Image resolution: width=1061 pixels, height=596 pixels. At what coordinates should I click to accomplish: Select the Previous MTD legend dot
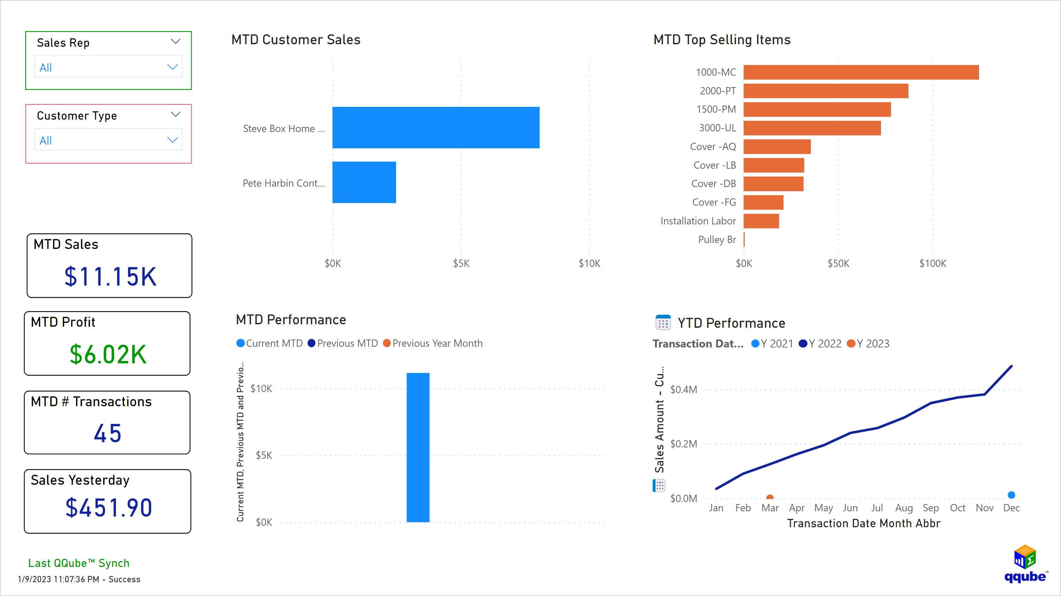(x=312, y=343)
